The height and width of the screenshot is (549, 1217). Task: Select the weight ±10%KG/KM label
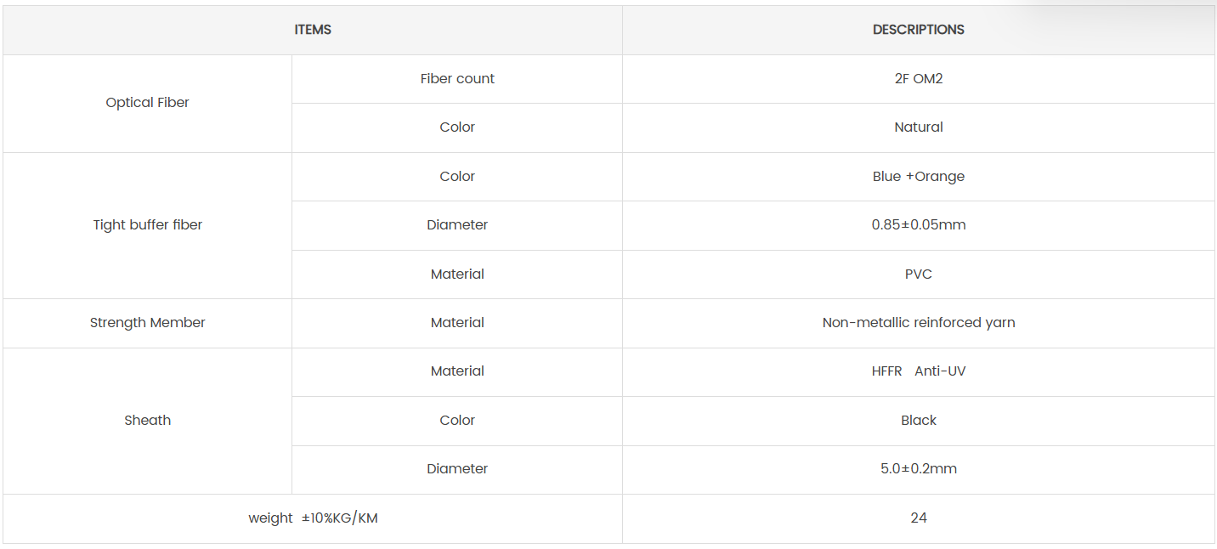click(313, 518)
